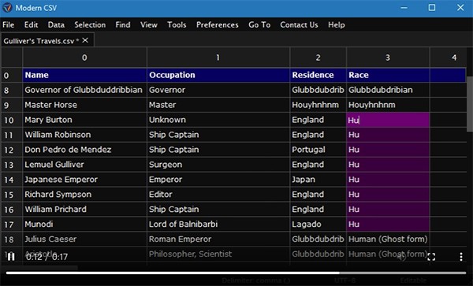Image resolution: width=473 pixels, height=286 pixels.
Task: Click the Lemuel Gulliver cell
Action: pos(84,165)
